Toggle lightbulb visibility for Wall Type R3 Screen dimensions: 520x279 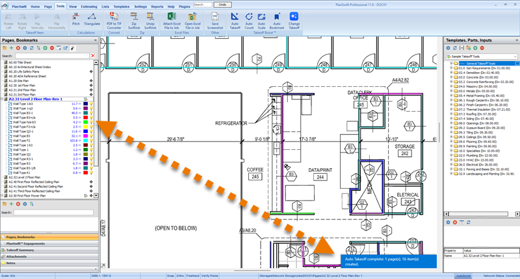click(x=91, y=164)
